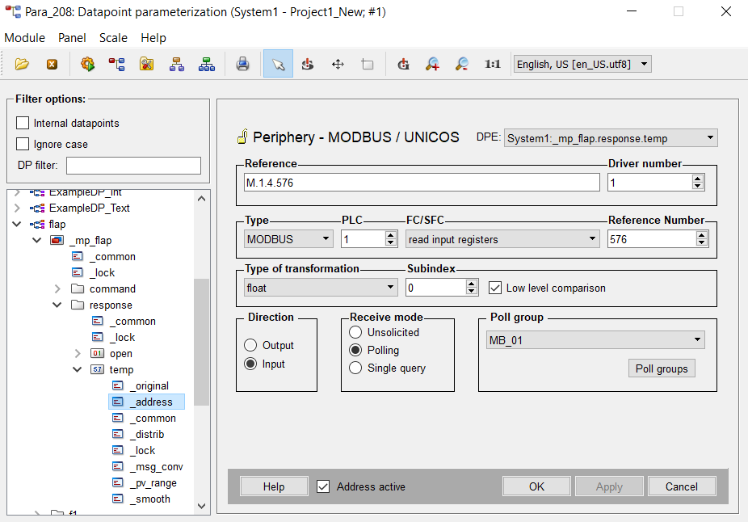Open the Module menu
The width and height of the screenshot is (748, 522).
coord(24,38)
